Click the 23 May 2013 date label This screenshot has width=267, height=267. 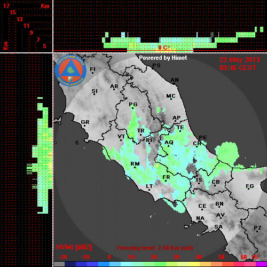click(x=239, y=60)
